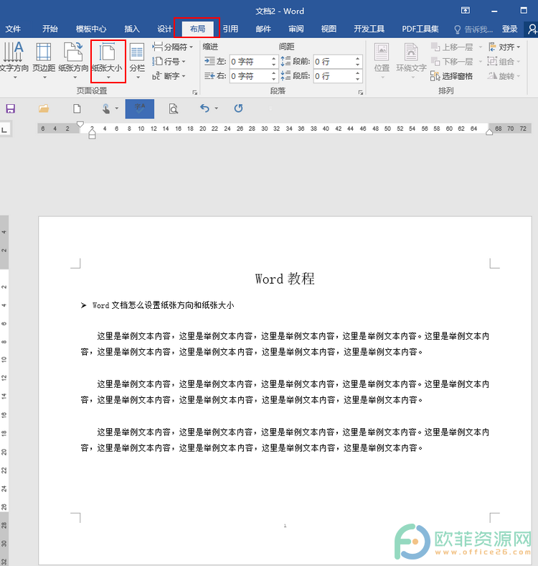Open the Columns (分栏) menu

pos(137,60)
